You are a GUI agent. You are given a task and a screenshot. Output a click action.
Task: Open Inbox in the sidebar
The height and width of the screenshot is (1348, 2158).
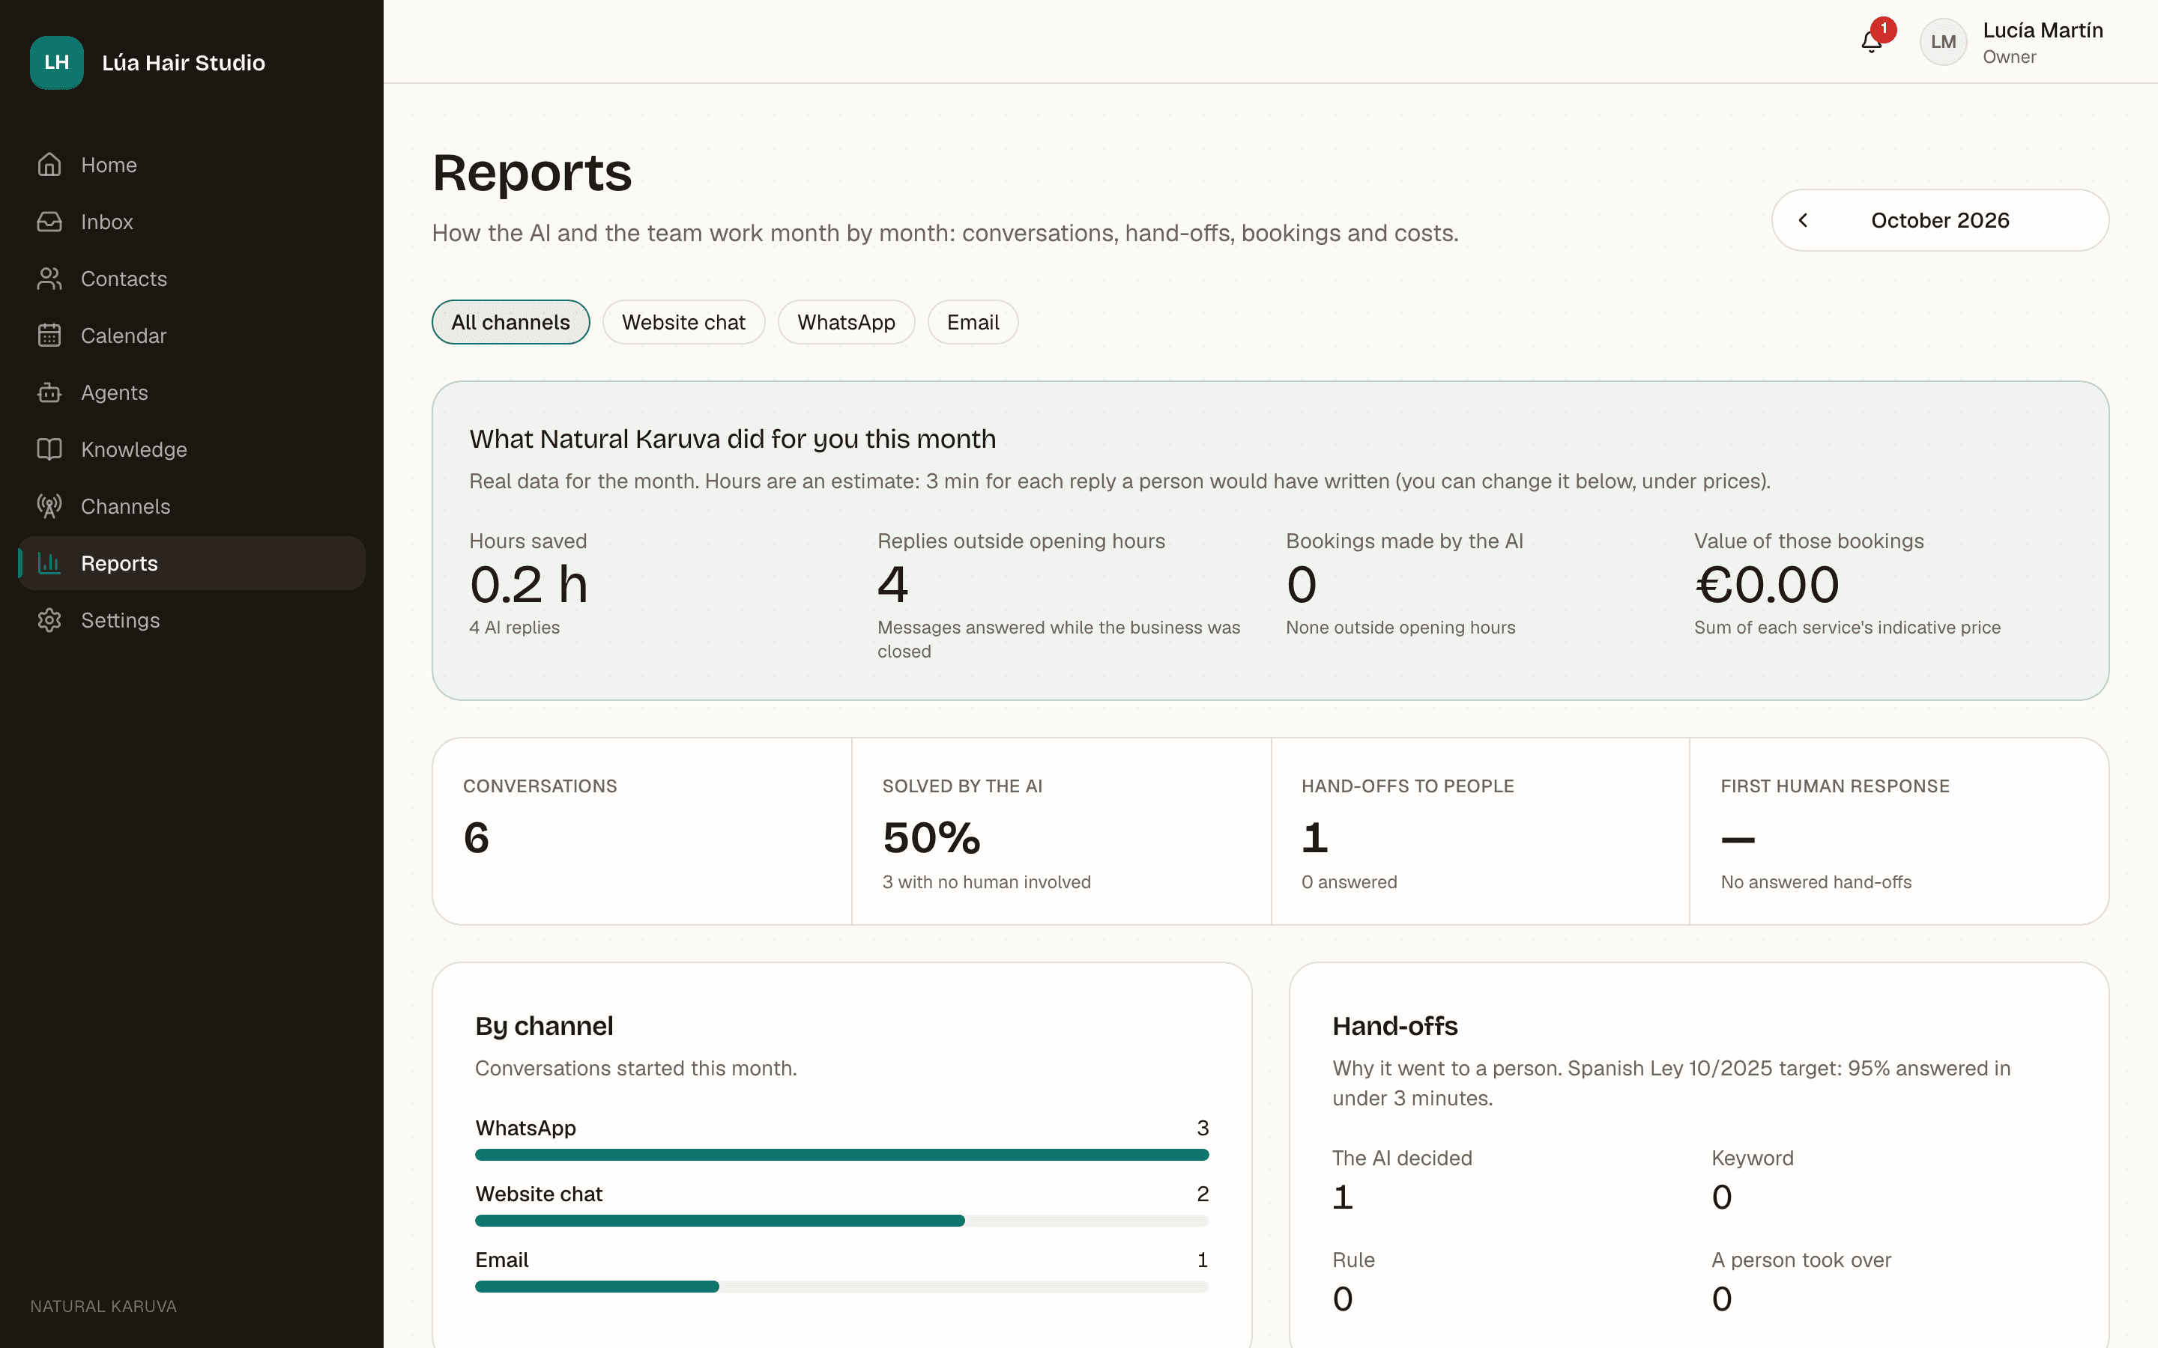point(191,222)
